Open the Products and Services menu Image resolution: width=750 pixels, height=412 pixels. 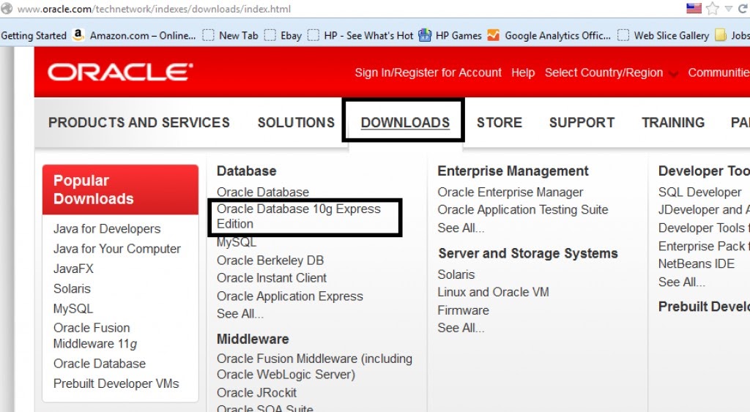tap(138, 122)
